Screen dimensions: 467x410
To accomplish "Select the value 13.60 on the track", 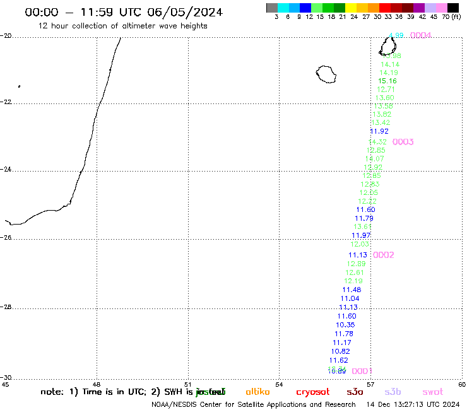I will pyautogui.click(x=384, y=98).
